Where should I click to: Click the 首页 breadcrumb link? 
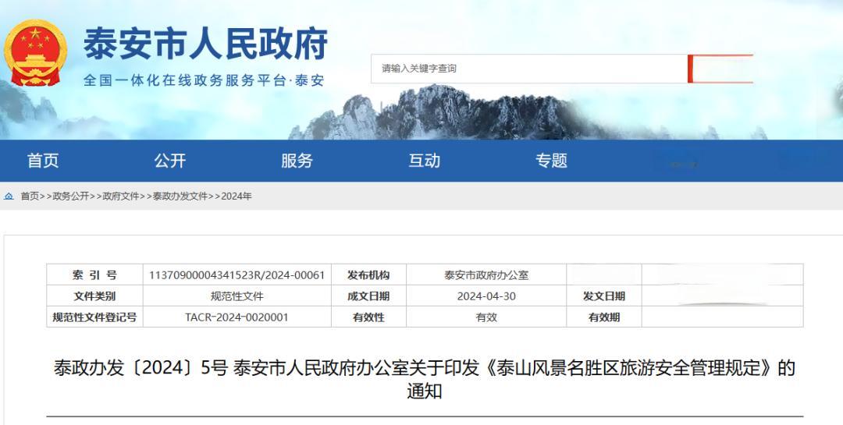click(30, 197)
